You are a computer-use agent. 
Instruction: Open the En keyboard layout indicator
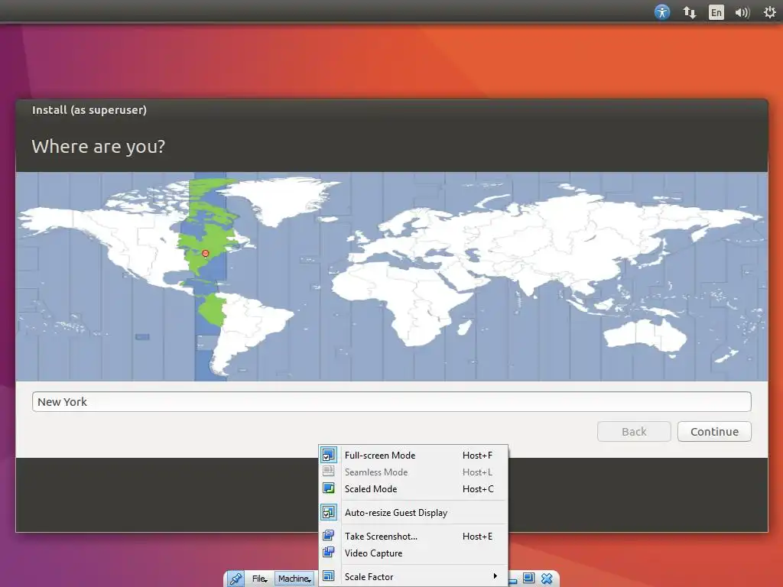[716, 12]
